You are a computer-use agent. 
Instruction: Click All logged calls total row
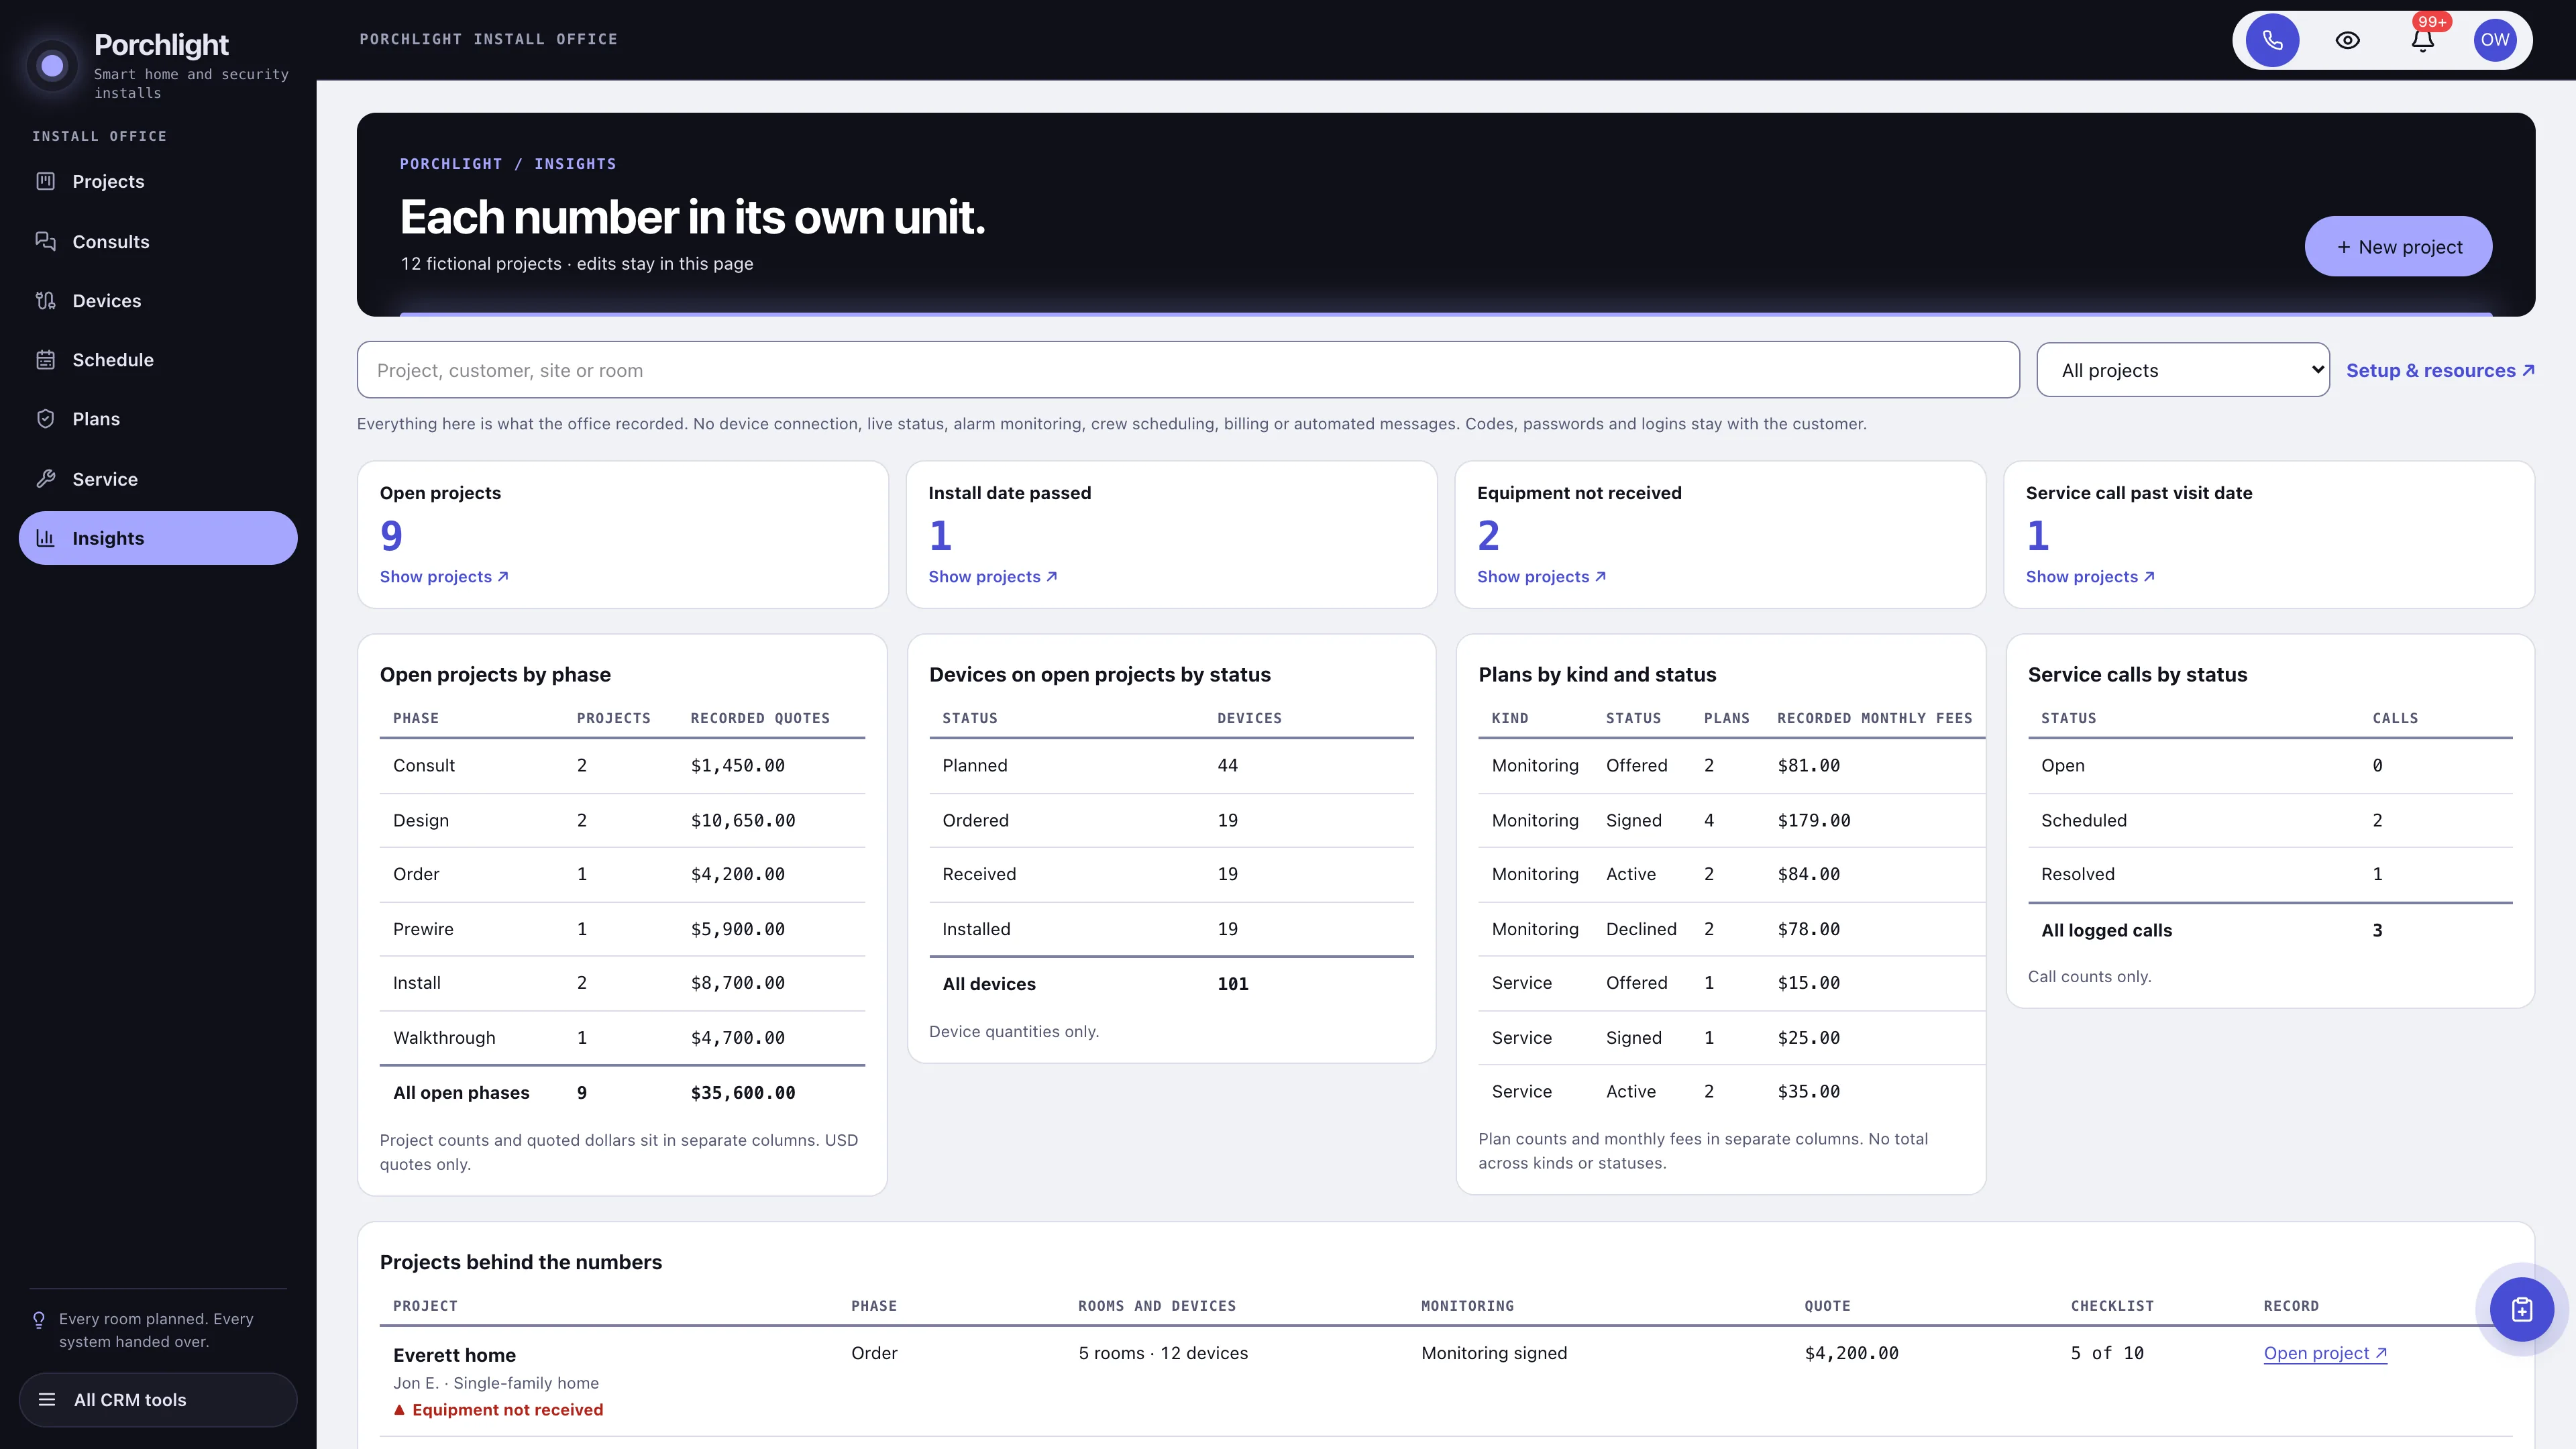2270,930
